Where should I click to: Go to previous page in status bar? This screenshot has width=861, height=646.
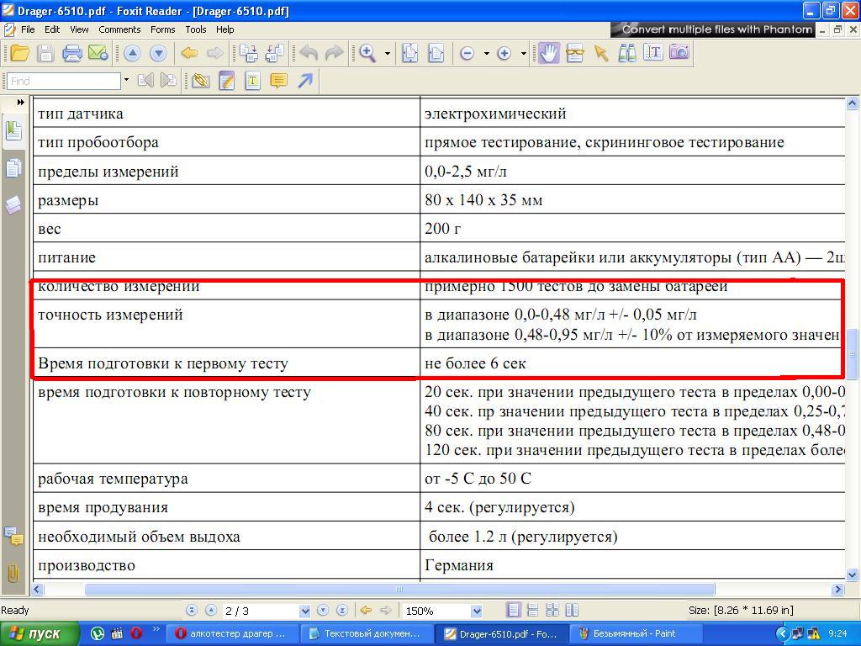coord(211,611)
